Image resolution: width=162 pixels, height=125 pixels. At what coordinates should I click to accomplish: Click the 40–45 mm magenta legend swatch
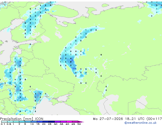[x=69, y=122]
